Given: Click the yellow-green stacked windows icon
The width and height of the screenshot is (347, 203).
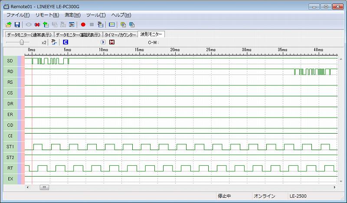Looking at the screenshot, I should [x=123, y=25].
